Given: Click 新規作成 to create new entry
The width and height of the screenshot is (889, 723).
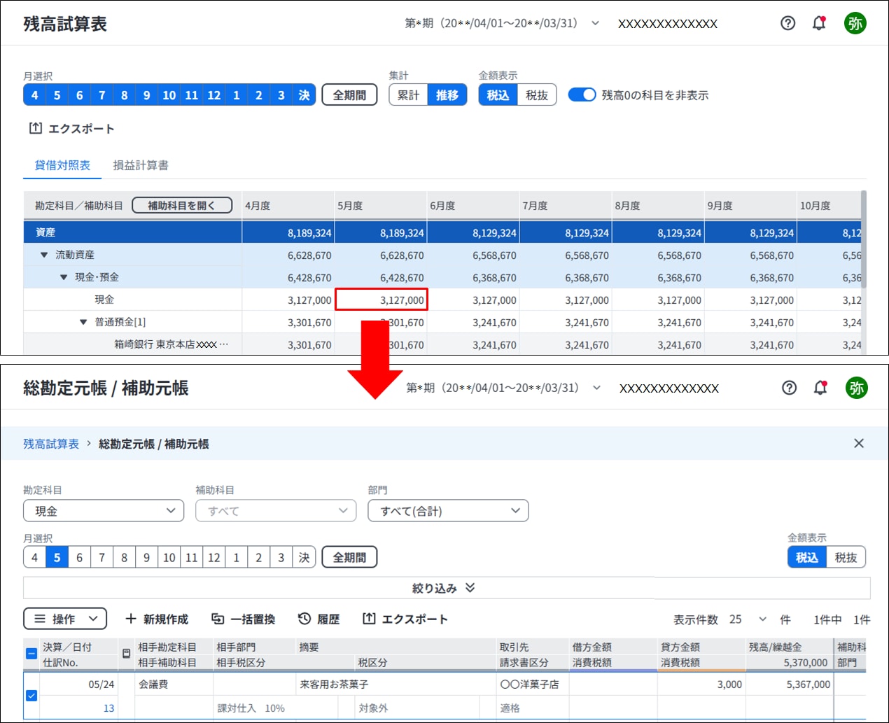Looking at the screenshot, I should click(157, 619).
